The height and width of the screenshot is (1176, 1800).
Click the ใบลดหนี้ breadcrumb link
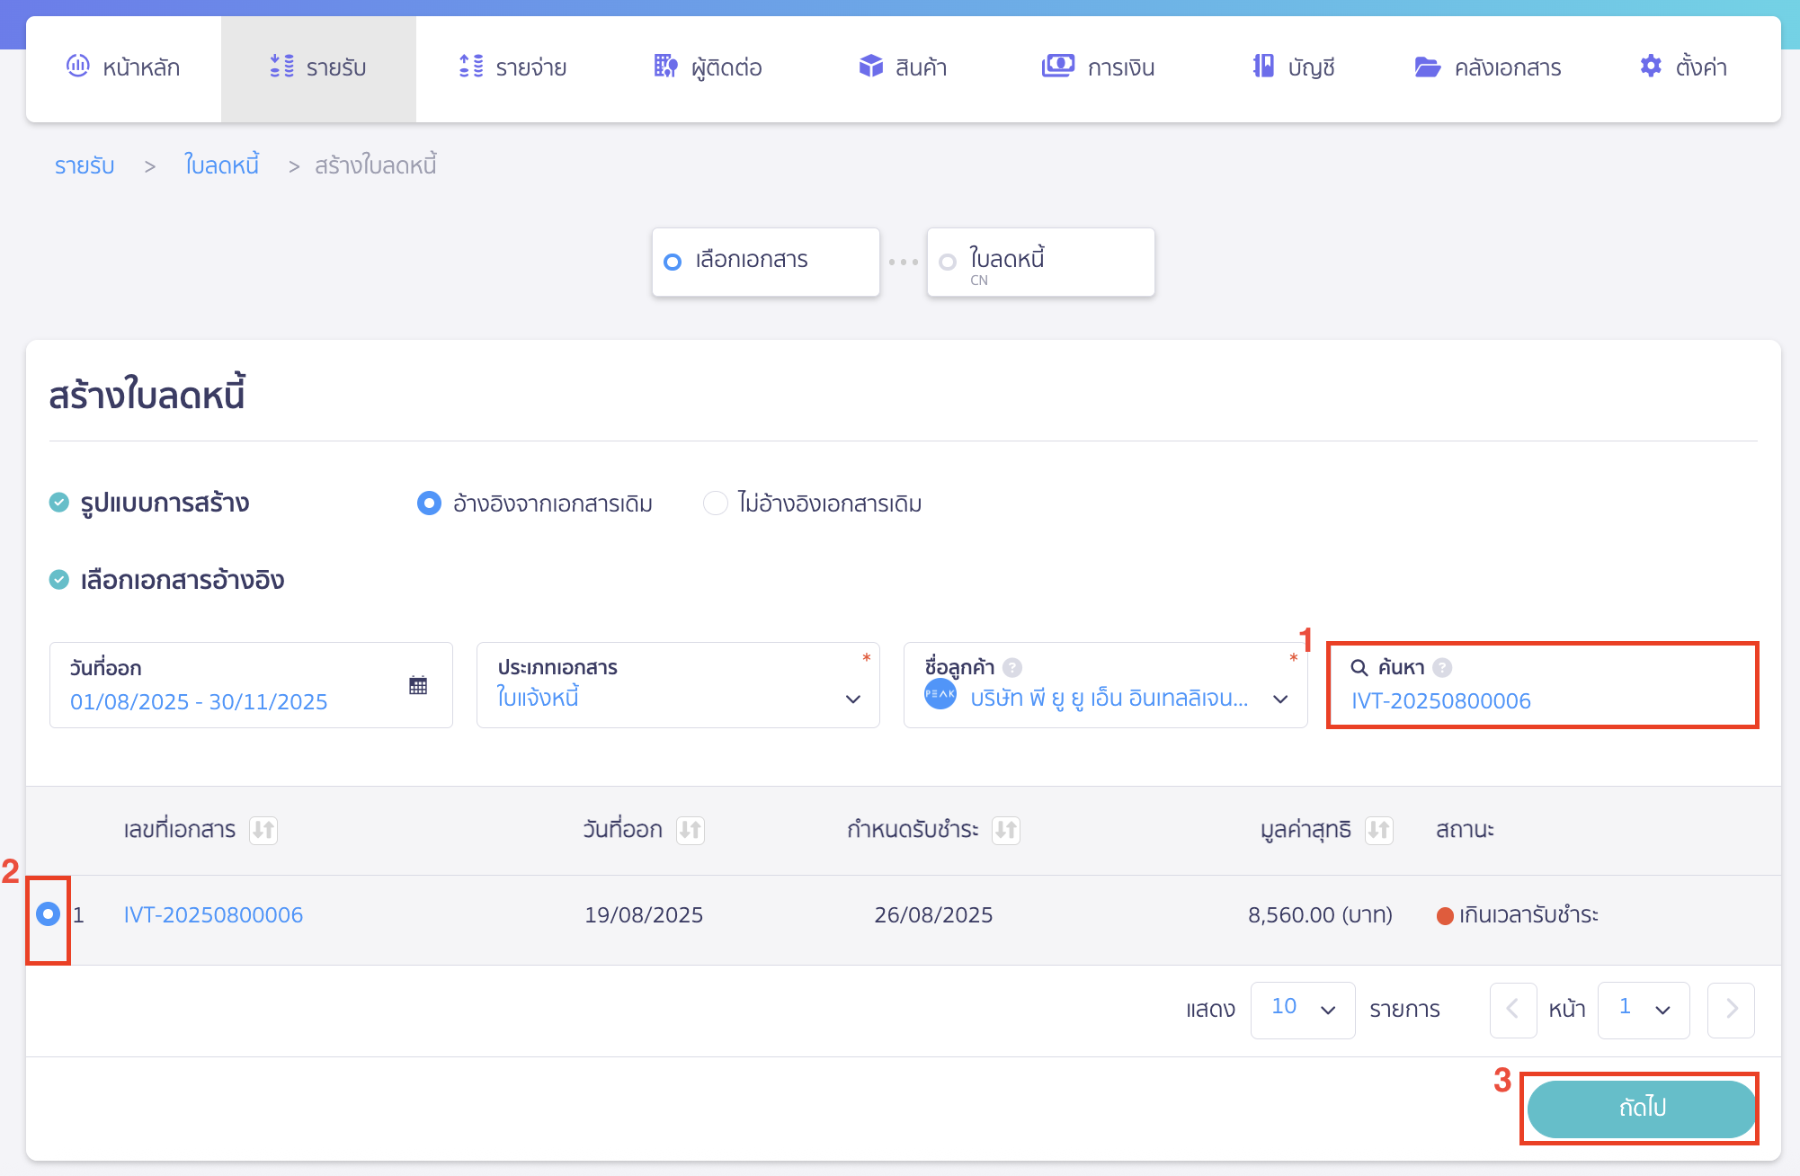point(221,165)
